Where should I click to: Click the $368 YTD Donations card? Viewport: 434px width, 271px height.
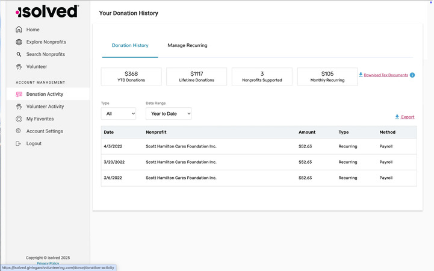(131, 76)
